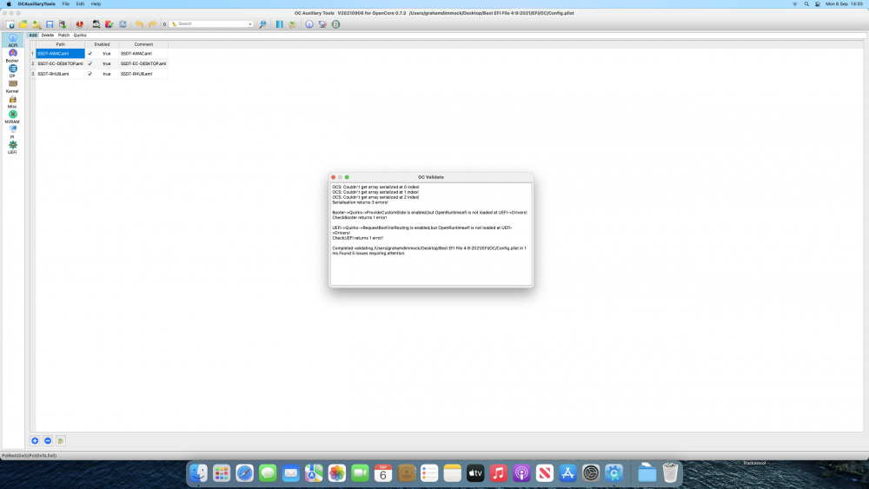
Task: Click the SSDT-RHUB.aml comment cell
Action: [x=143, y=74]
